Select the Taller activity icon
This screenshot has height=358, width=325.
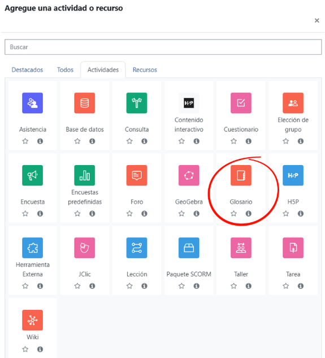tap(241, 248)
